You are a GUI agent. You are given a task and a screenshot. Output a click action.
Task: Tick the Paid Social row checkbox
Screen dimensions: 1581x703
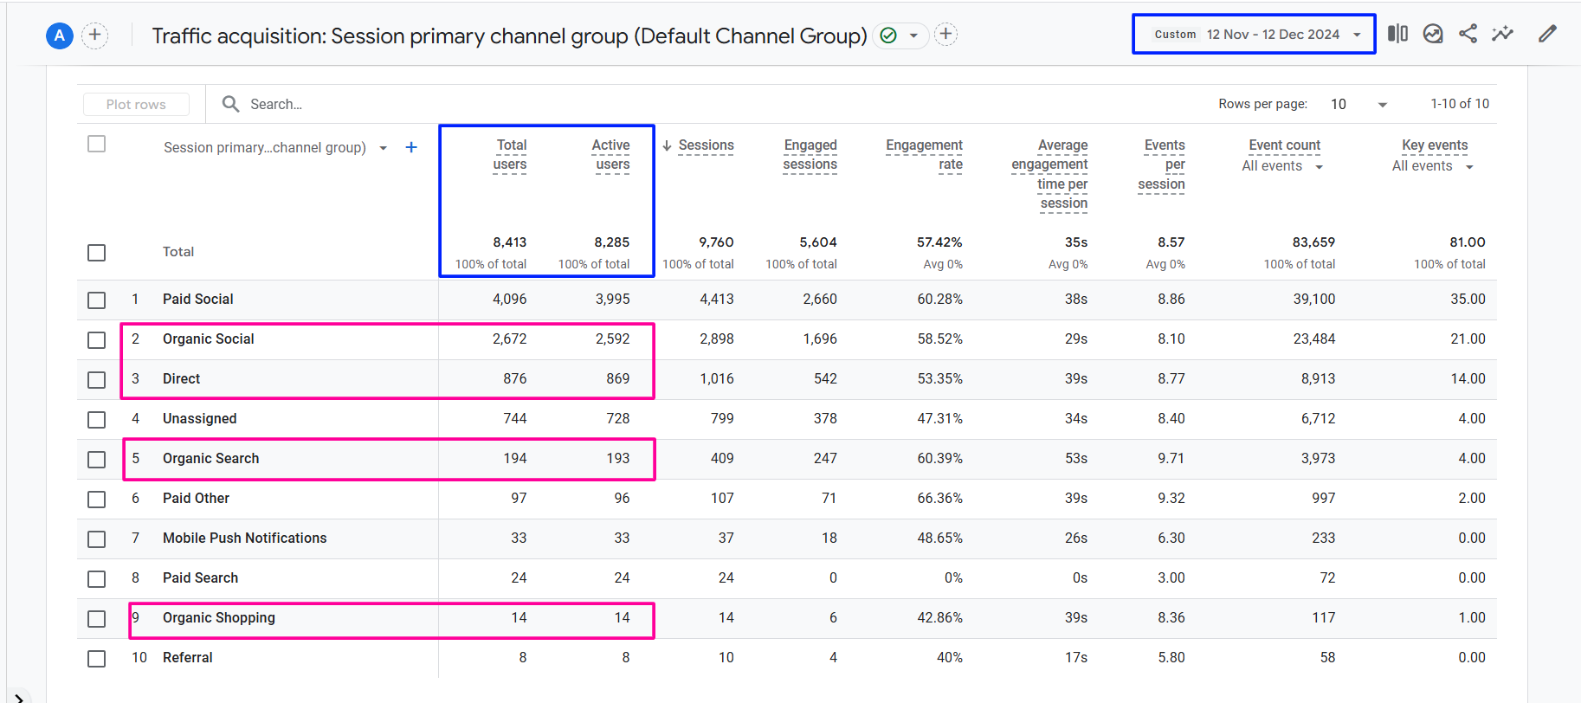[x=97, y=300]
